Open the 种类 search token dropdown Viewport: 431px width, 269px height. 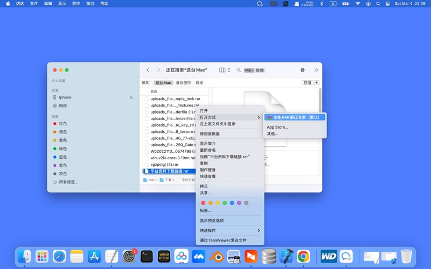tap(249, 70)
